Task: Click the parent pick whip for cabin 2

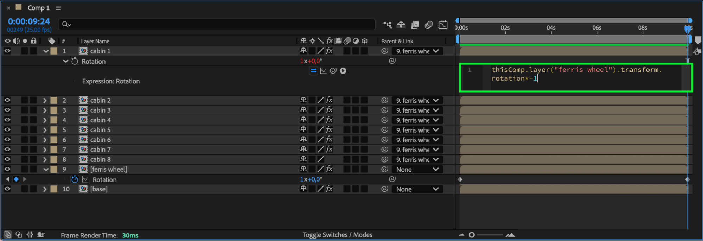Action: pos(385,100)
